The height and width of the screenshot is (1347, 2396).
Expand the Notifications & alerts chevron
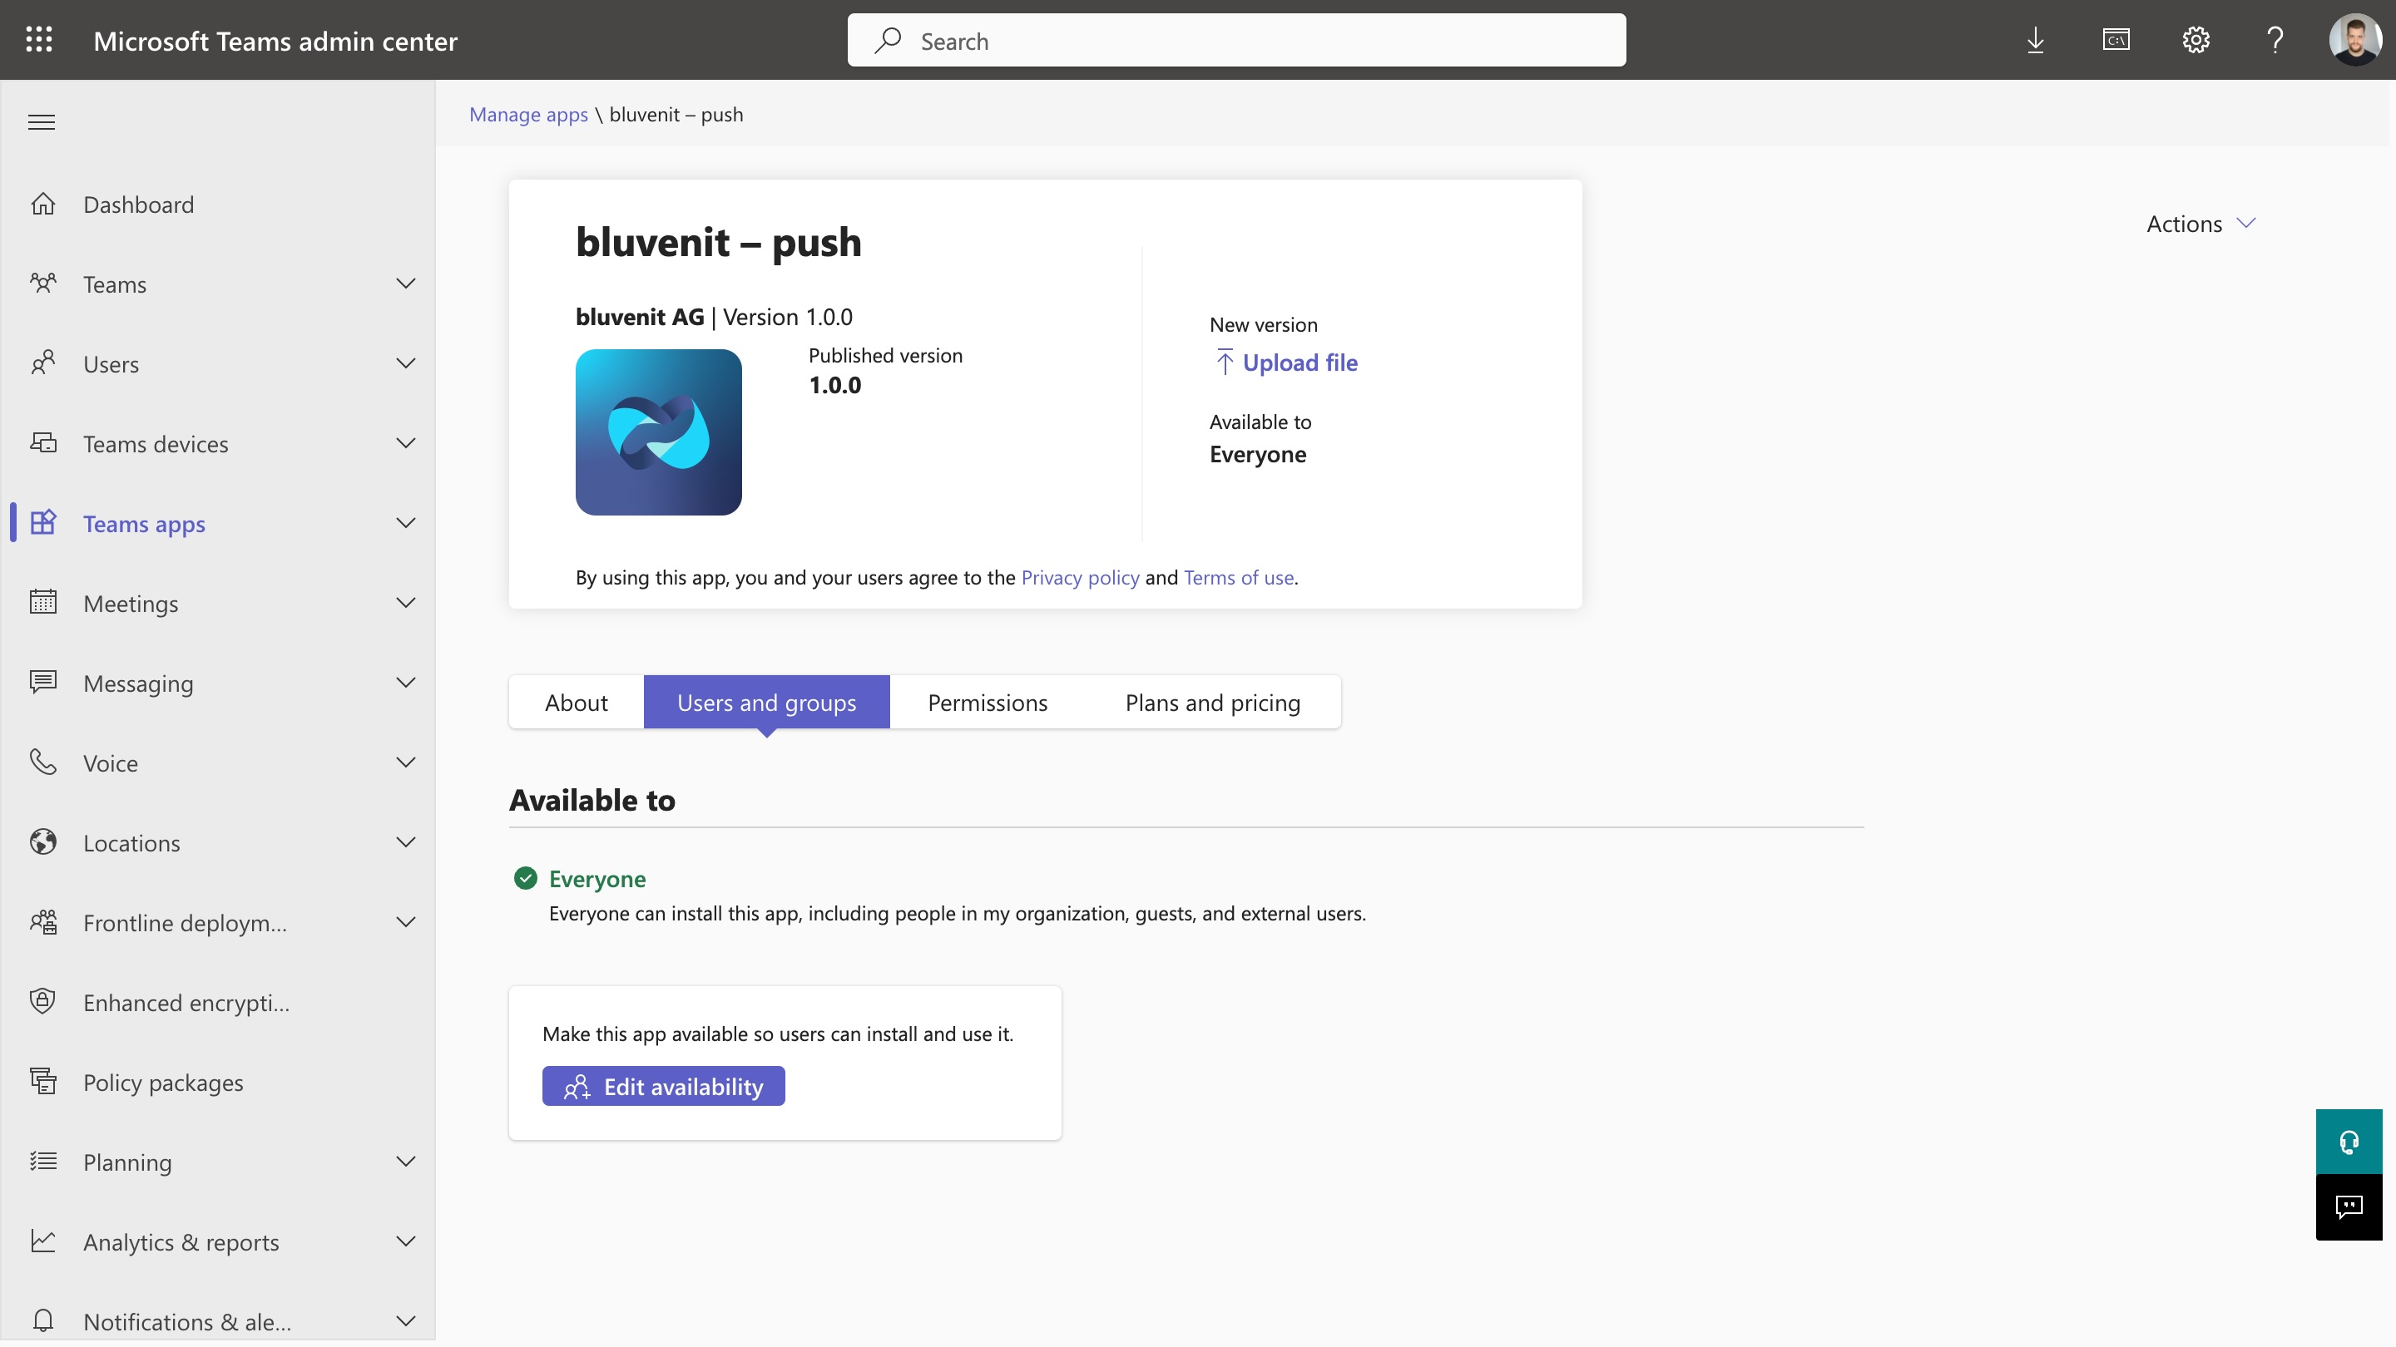click(x=405, y=1321)
